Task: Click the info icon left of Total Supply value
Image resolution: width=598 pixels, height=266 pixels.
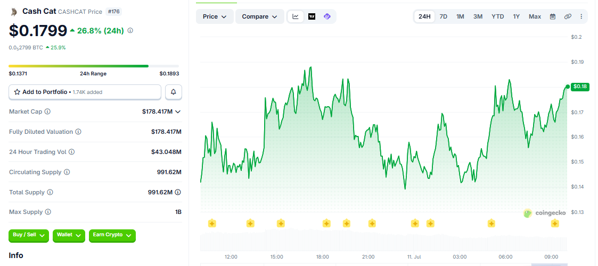Action: click(x=50, y=192)
